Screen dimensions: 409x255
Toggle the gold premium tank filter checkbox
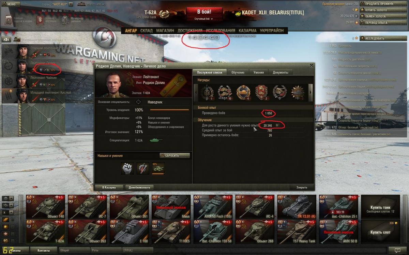(x=13, y=220)
